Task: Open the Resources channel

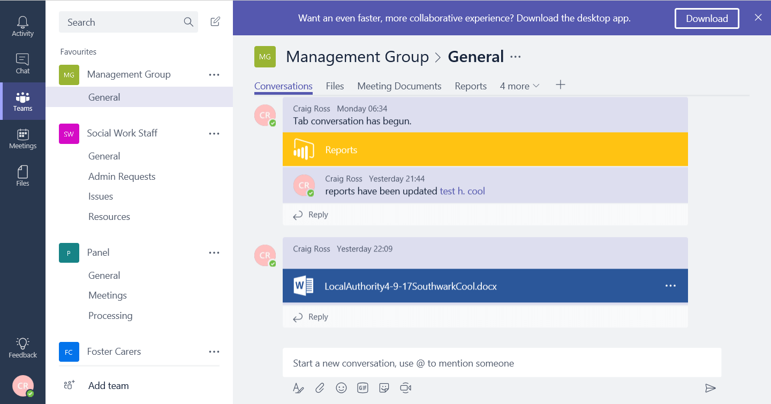Action: [109, 217]
